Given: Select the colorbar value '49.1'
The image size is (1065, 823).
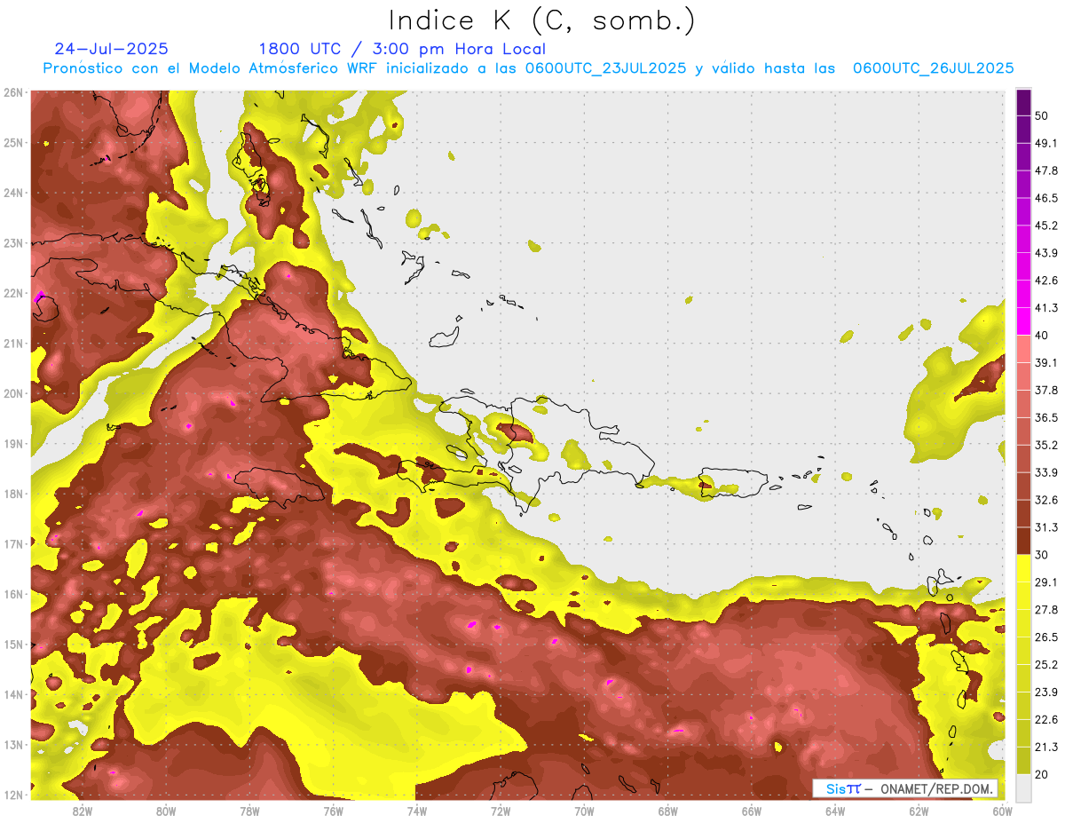Looking at the screenshot, I should [1045, 143].
